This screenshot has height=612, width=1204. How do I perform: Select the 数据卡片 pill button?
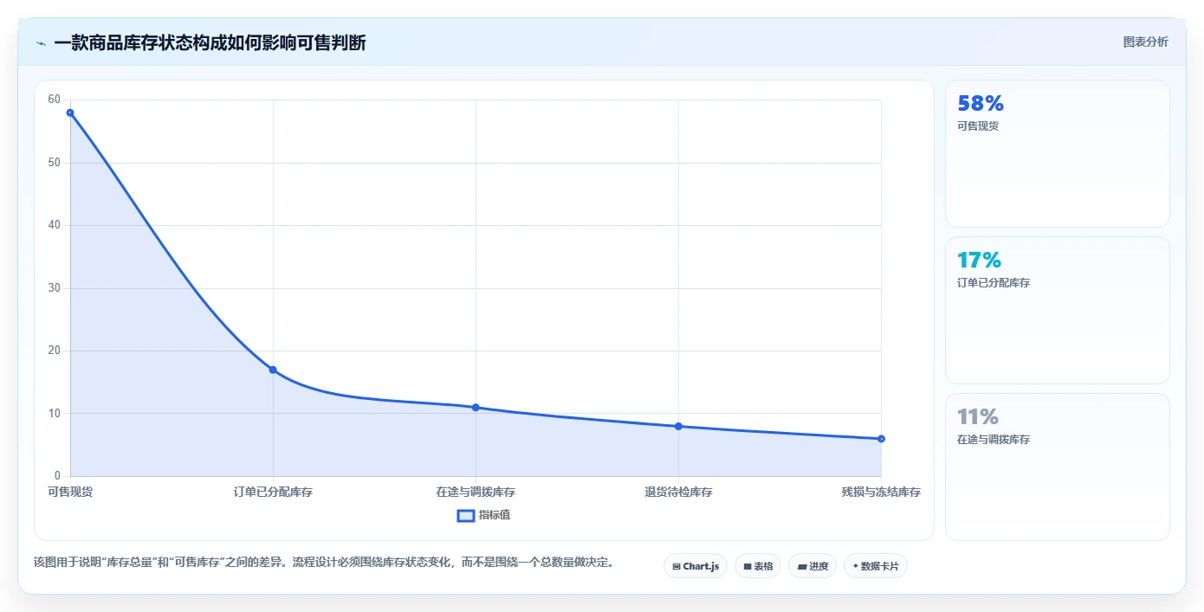[x=876, y=566]
